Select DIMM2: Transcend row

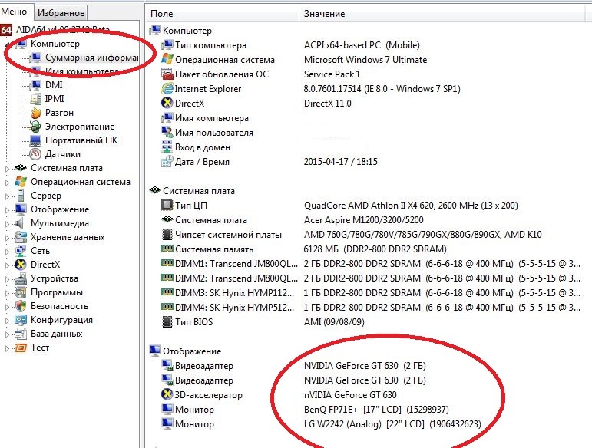pos(368,278)
